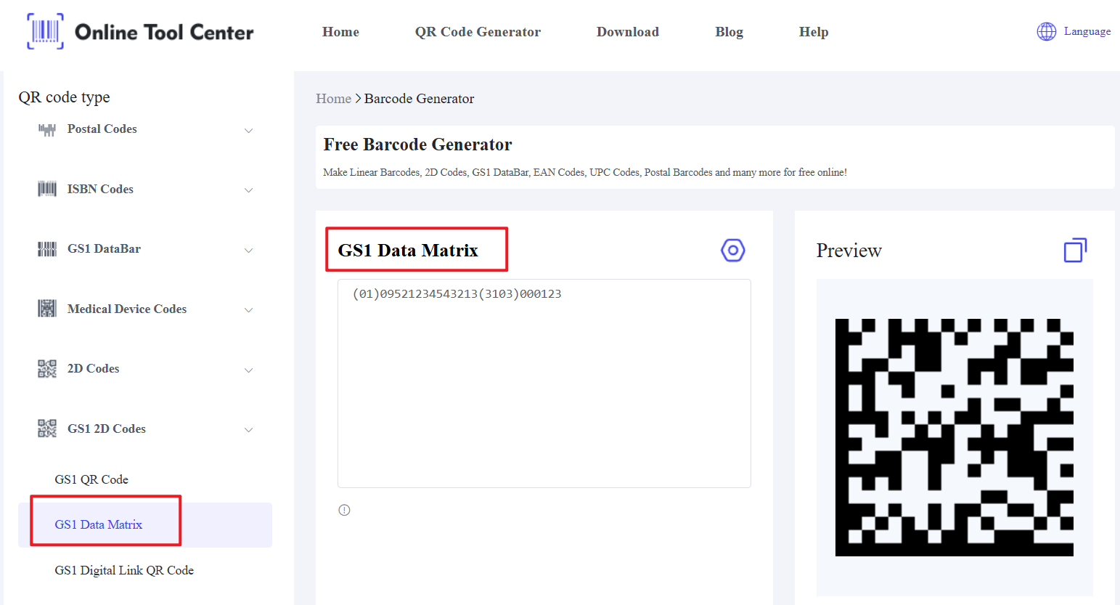Screen dimensions: 1120x605
Task: Click the GS1 2D Codes QR icon
Action: [x=47, y=429]
